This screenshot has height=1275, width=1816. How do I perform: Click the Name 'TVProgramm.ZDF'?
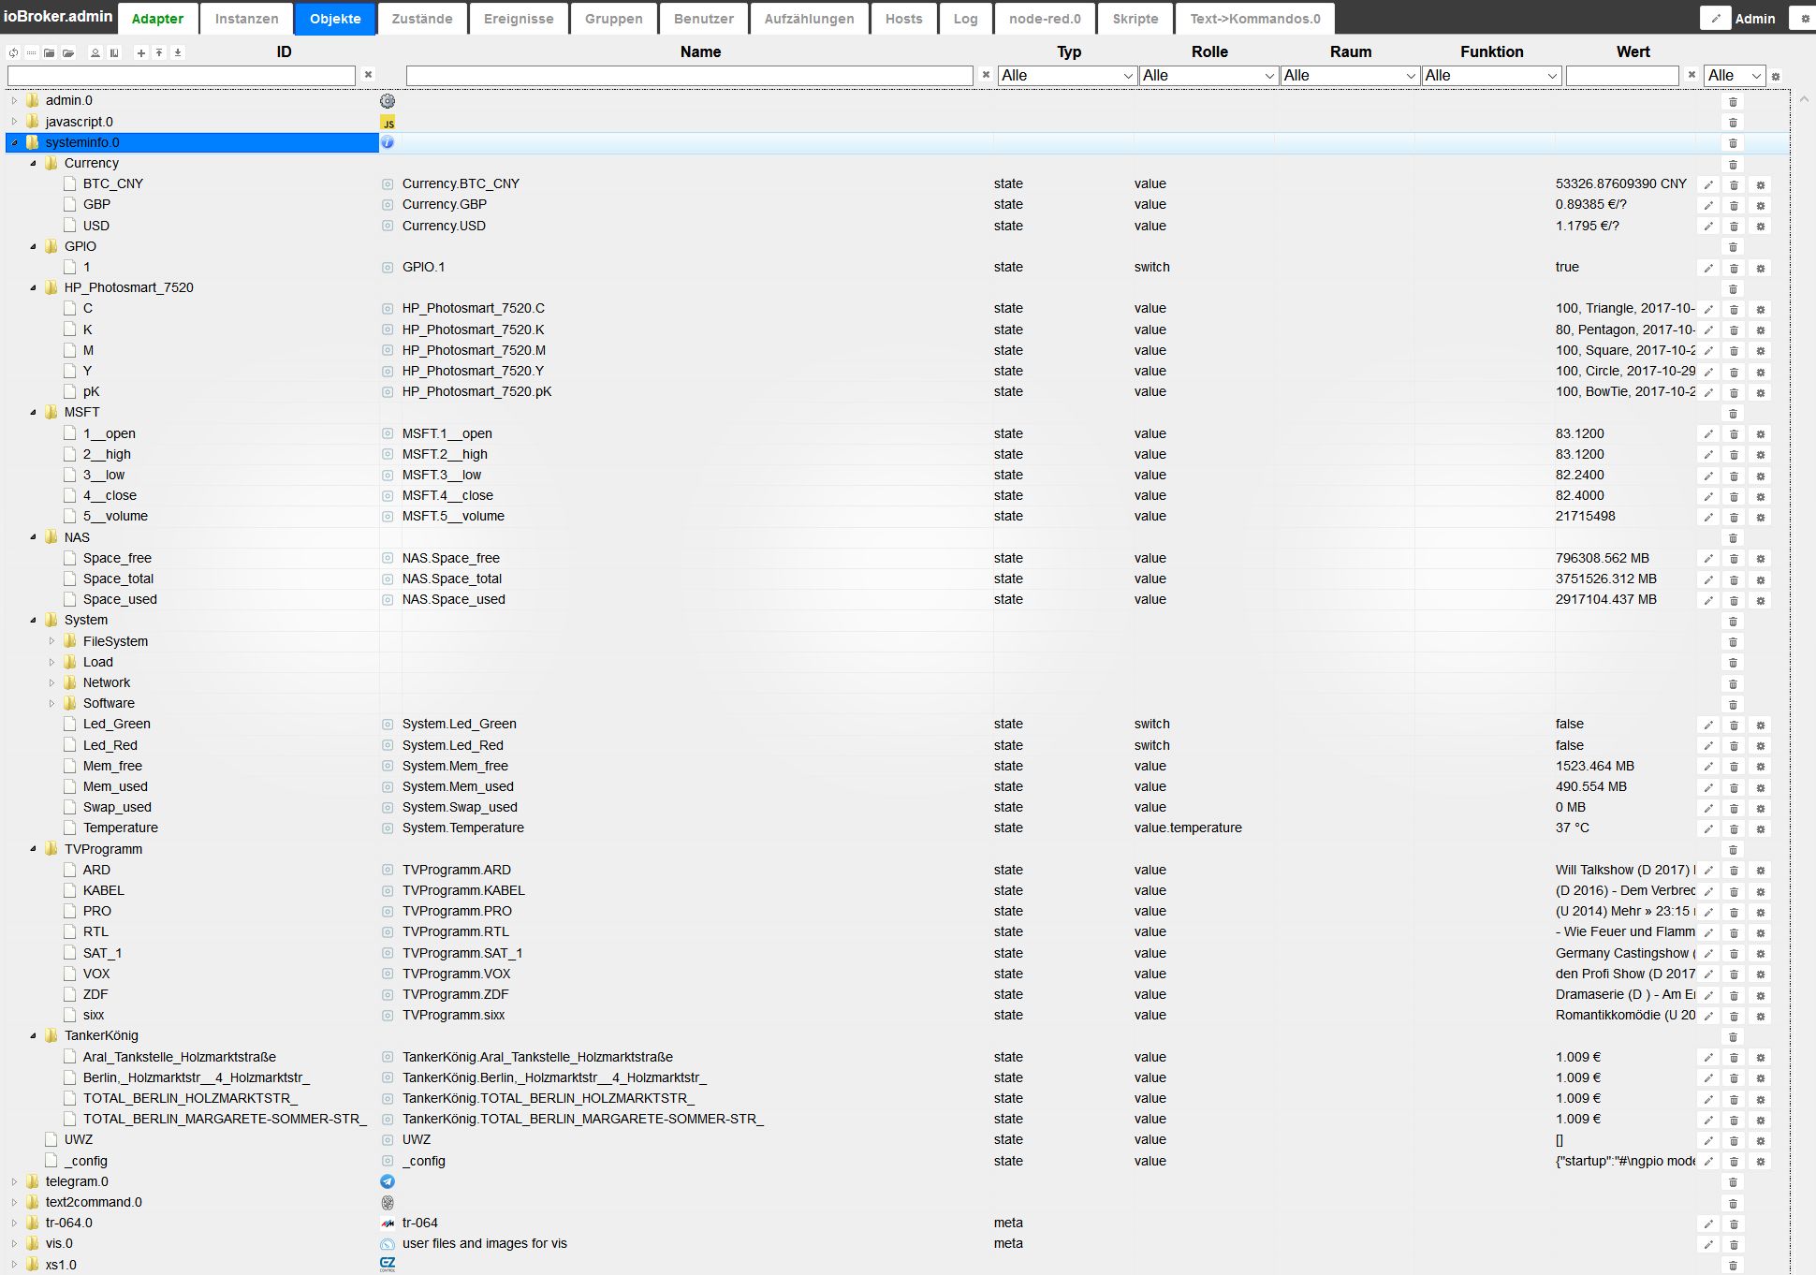tap(456, 994)
